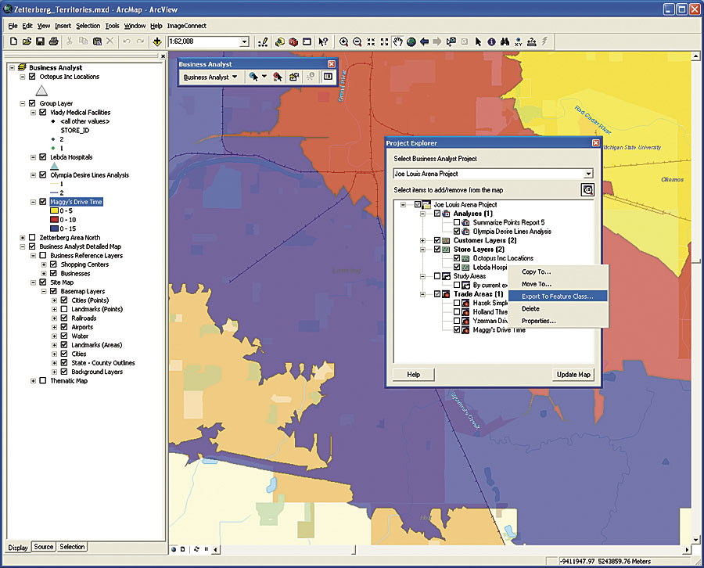Open the Business Analyst dropdown menu
Image resolution: width=704 pixels, height=568 pixels.
[x=210, y=77]
